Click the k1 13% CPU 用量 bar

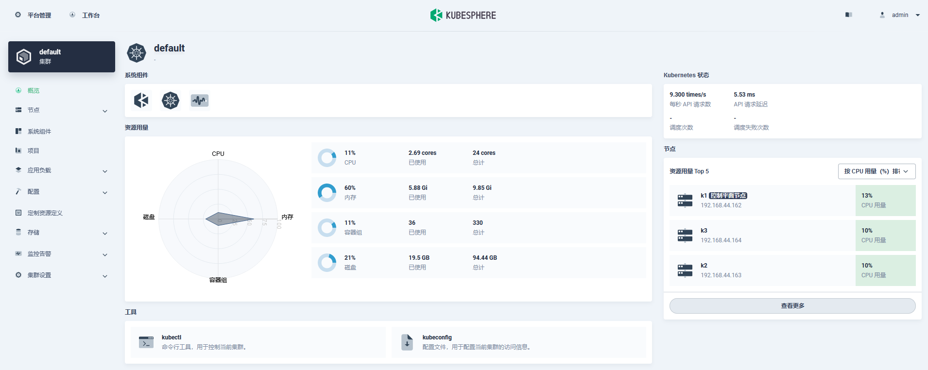click(885, 201)
